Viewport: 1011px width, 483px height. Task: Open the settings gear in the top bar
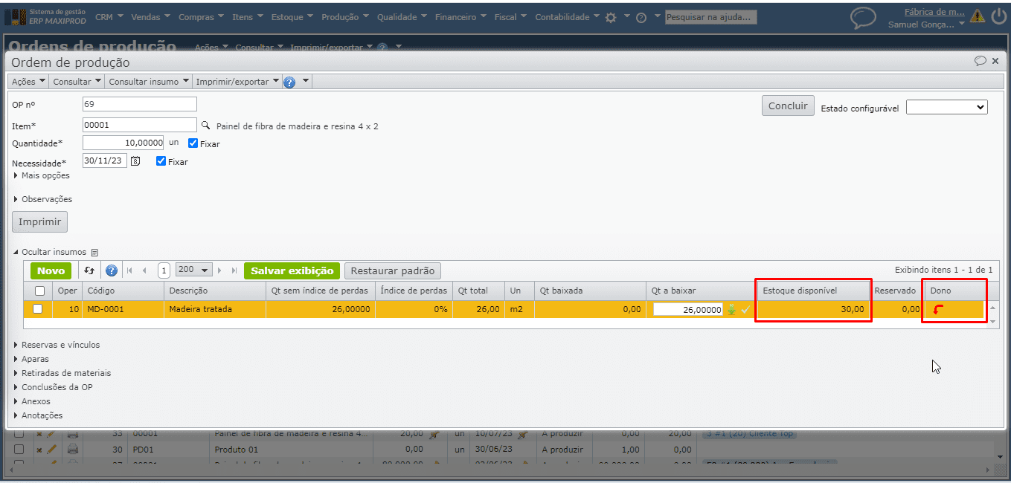[x=611, y=17]
